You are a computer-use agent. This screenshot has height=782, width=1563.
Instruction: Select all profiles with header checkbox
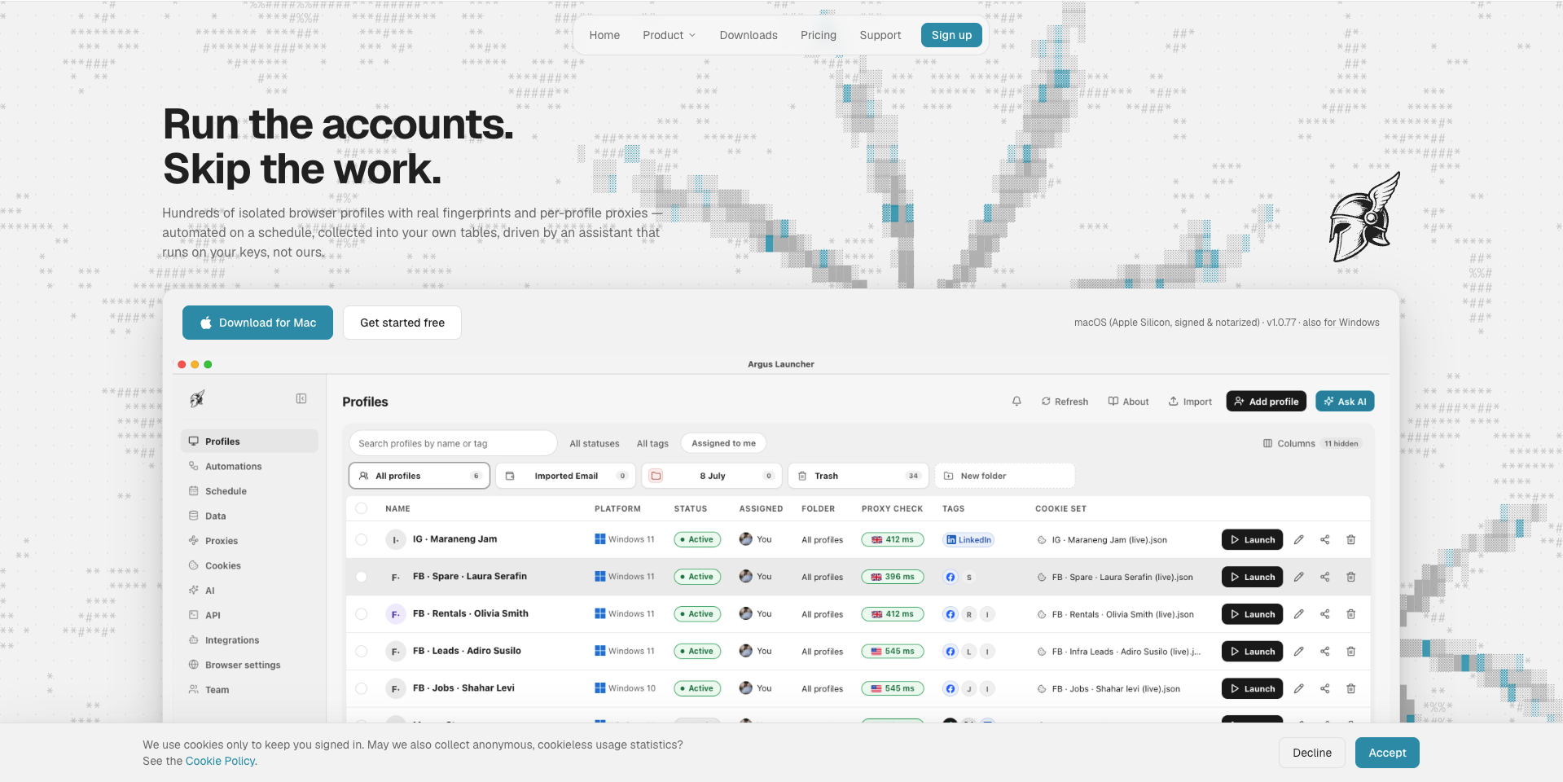tap(362, 508)
